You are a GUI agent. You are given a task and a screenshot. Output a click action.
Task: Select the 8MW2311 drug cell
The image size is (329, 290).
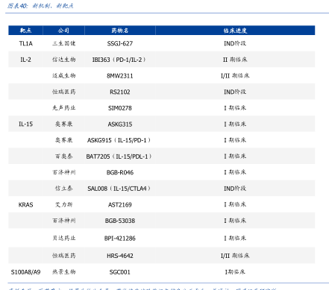point(120,76)
